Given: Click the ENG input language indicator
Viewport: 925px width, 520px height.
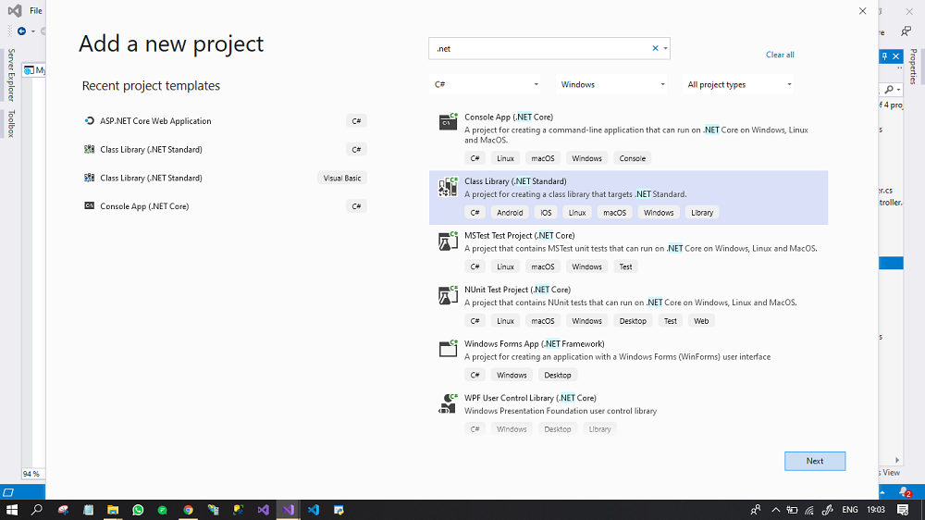Looking at the screenshot, I should (x=849, y=510).
